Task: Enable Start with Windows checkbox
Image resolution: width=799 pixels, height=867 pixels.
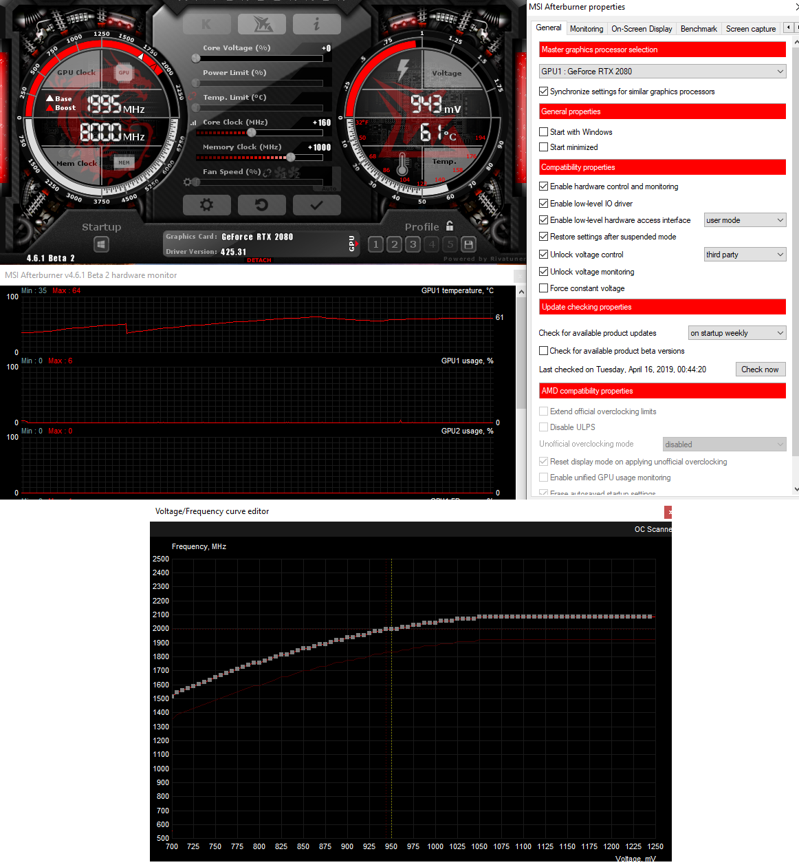Action: (544, 132)
